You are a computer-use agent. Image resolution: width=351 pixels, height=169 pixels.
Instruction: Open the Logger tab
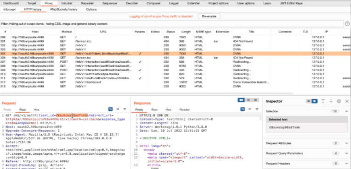click(174, 3)
